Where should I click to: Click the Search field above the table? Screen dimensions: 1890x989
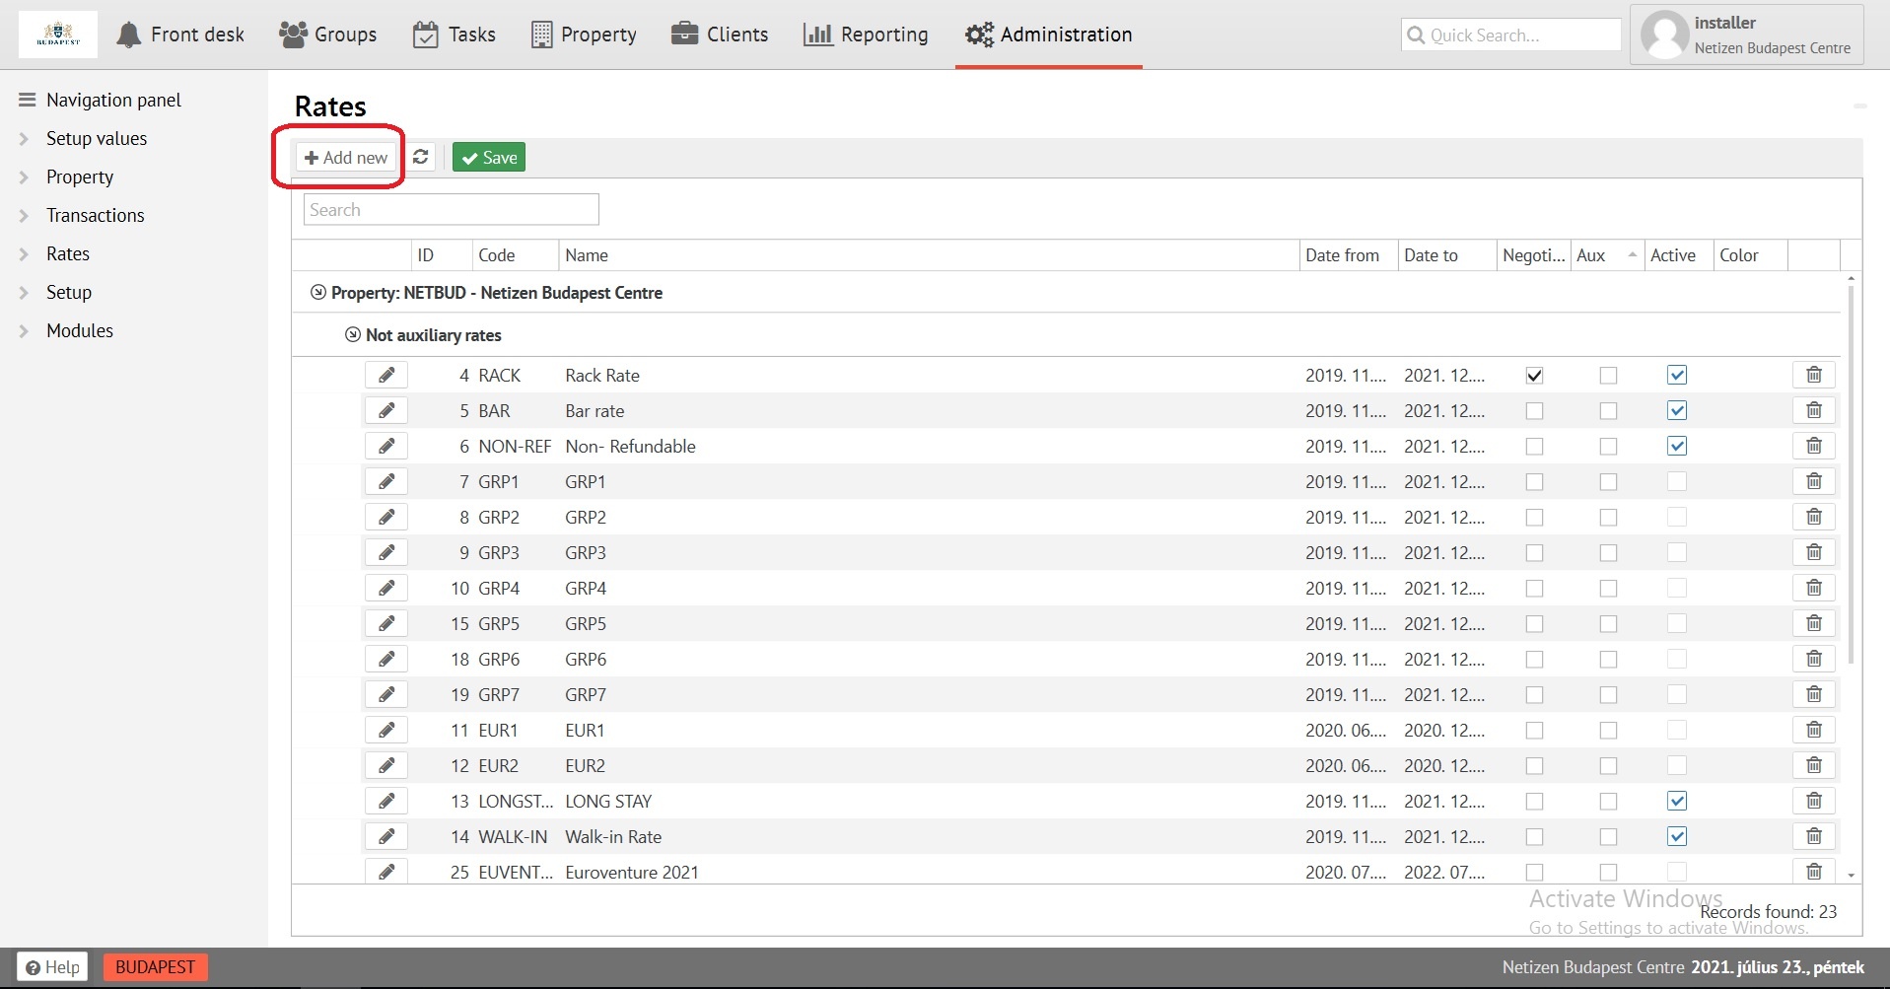point(451,209)
